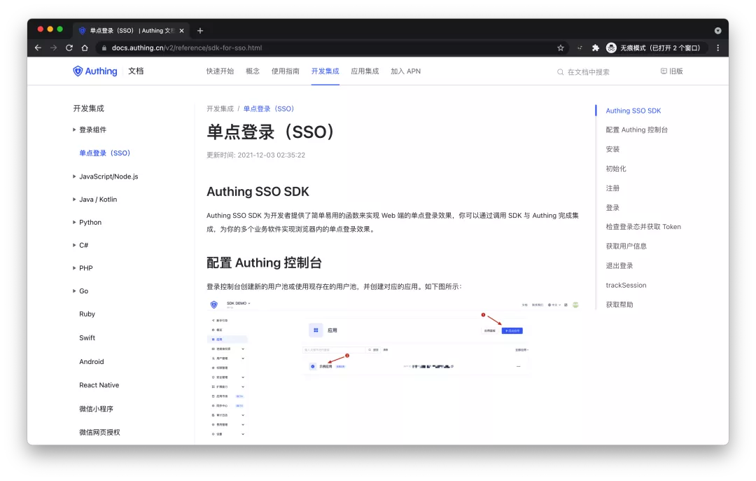Click 单点登录（SSO）breadcrumb link
This screenshot has width=756, height=481.
point(269,109)
